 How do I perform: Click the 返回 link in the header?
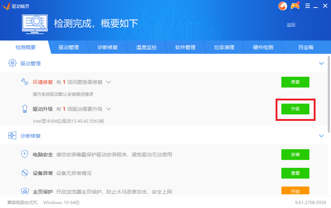click(291, 25)
